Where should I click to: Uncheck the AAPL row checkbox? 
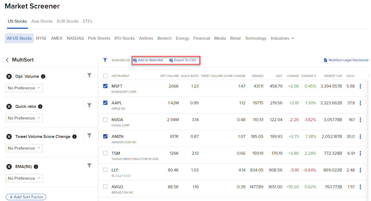click(105, 103)
